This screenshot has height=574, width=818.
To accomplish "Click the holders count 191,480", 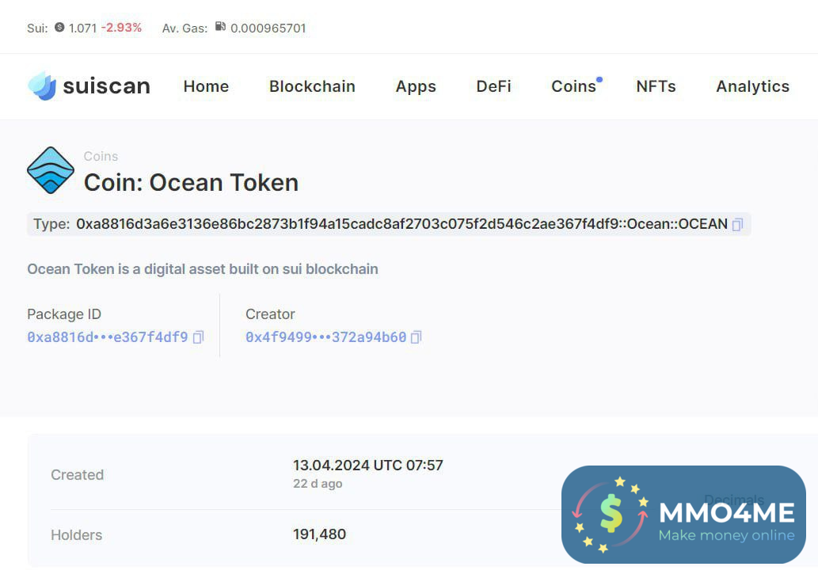I will pyautogui.click(x=319, y=534).
